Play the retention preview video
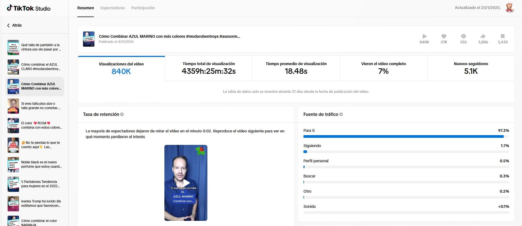Screen dimensions: 522x226 186,183
